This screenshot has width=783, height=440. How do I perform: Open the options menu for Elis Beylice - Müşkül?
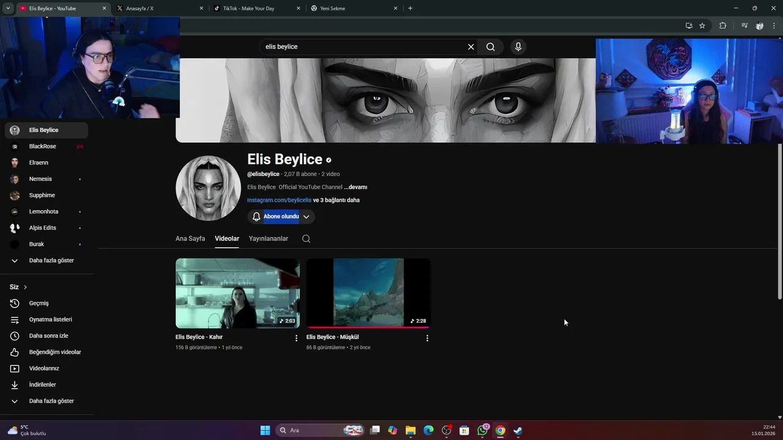[427, 338]
